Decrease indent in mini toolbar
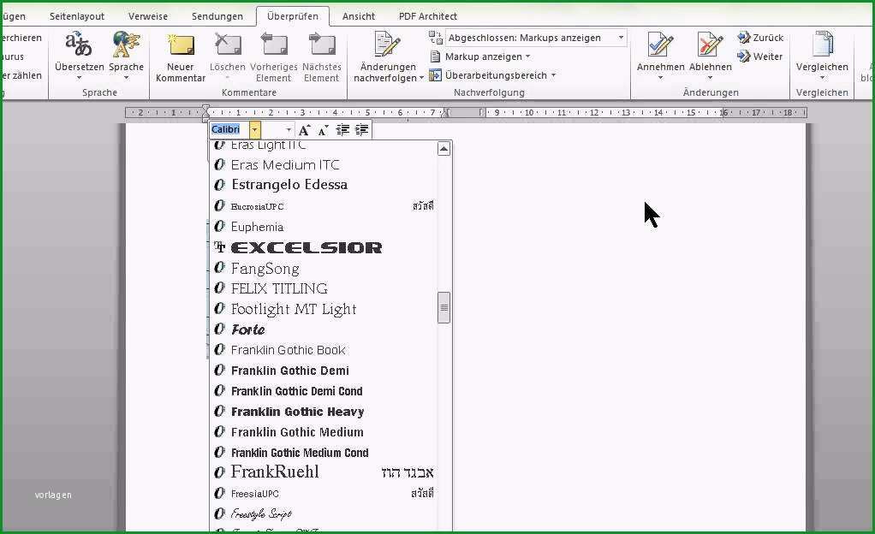The width and height of the screenshot is (875, 534). pyautogui.click(x=342, y=130)
